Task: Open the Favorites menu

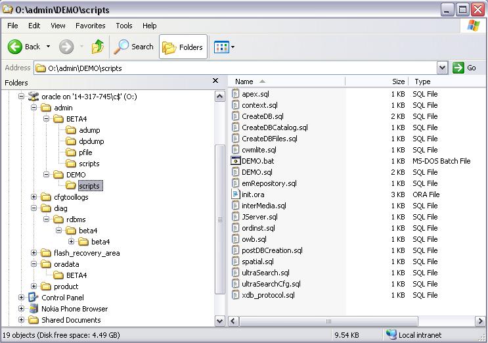Action: coord(90,26)
